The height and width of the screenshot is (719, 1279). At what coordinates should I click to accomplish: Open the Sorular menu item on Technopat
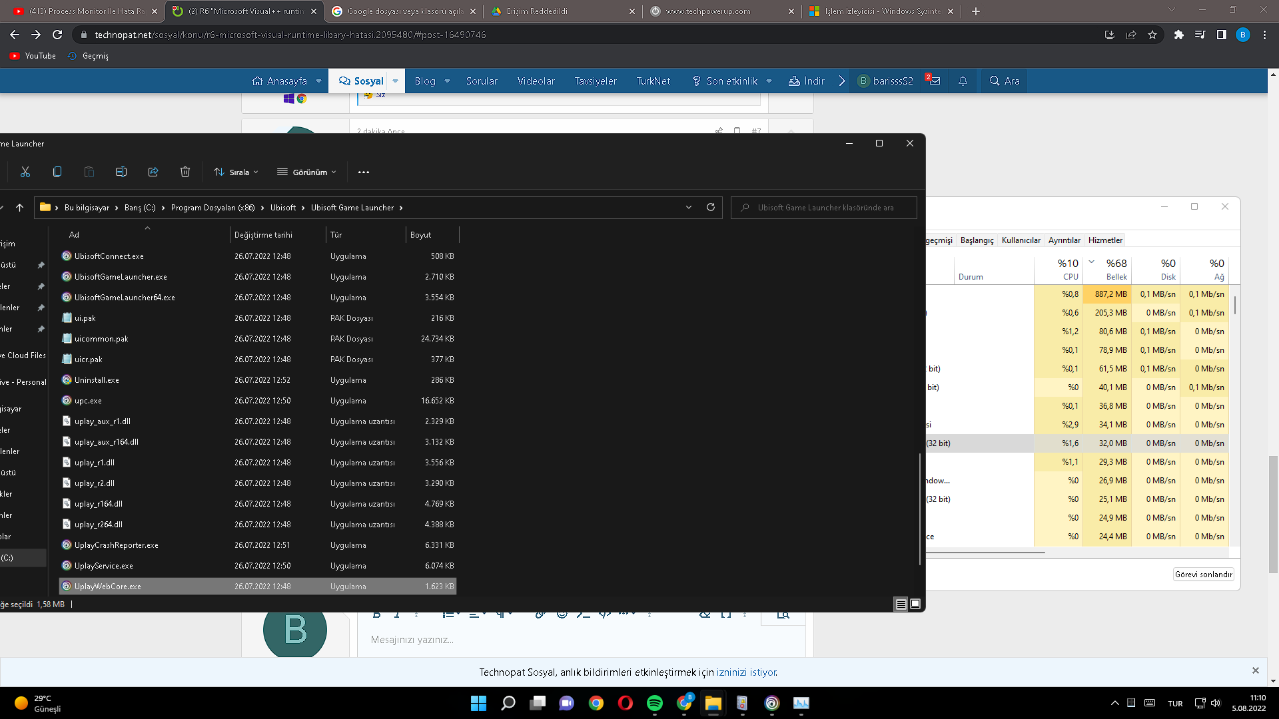point(482,81)
